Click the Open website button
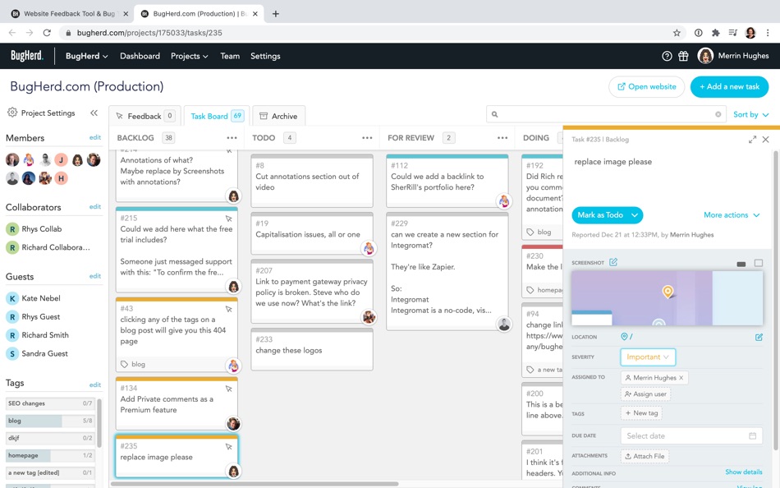This screenshot has height=488, width=780. coord(647,86)
